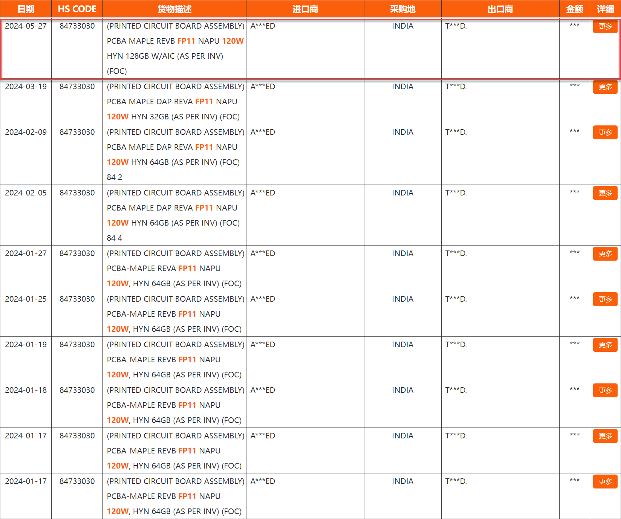Select the HS CODE column header
The width and height of the screenshot is (621, 519).
tap(76, 9)
